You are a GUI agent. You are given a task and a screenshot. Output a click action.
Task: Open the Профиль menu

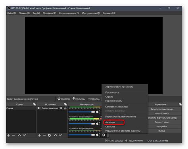pos(50,13)
